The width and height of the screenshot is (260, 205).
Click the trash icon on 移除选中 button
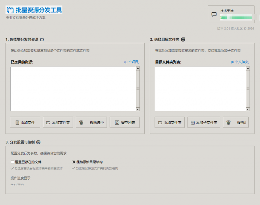coord(81,122)
